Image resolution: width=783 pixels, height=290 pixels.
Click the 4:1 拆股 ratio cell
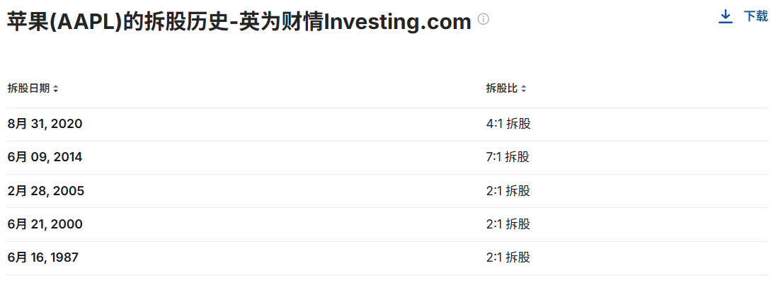coord(508,124)
